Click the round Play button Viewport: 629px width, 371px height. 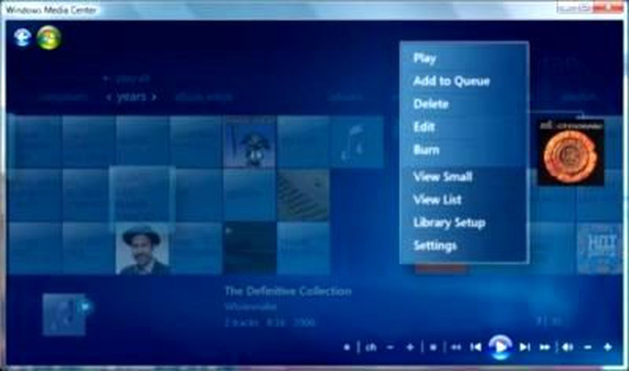500,346
